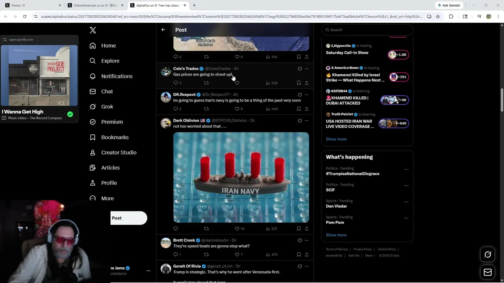Open Creator Studio in the sidebar
Image resolution: width=504 pixels, height=283 pixels.
pos(113,153)
